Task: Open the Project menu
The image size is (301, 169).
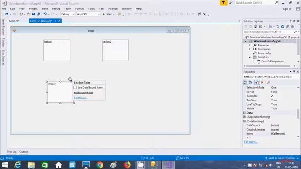Action: 33,8
